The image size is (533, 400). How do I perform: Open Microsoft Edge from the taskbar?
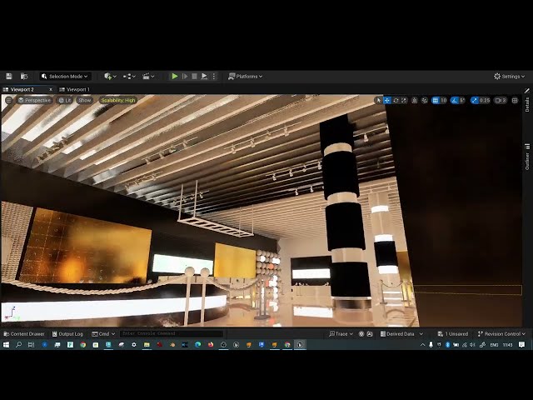(198, 344)
